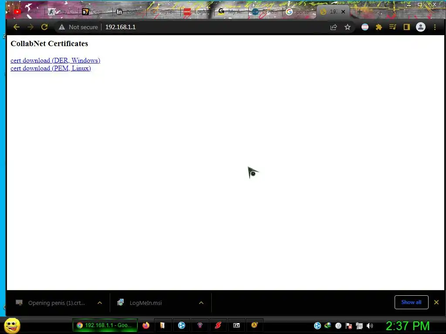Switch to the LogMeIn tab
Image resolution: width=446 pixels, height=334 pixels.
(x=197, y=12)
